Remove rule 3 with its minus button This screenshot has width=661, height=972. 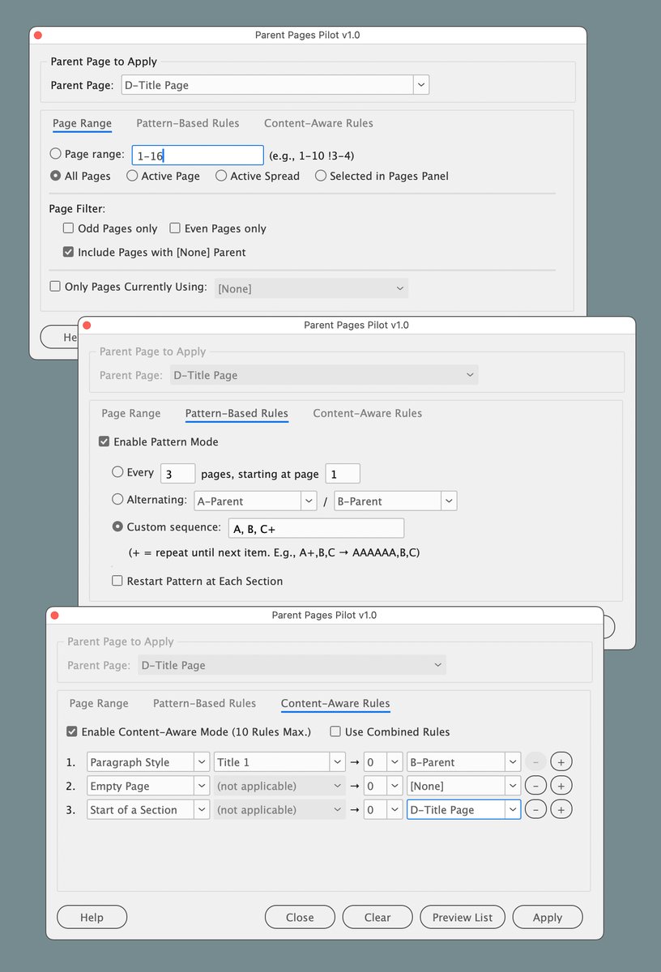click(535, 809)
